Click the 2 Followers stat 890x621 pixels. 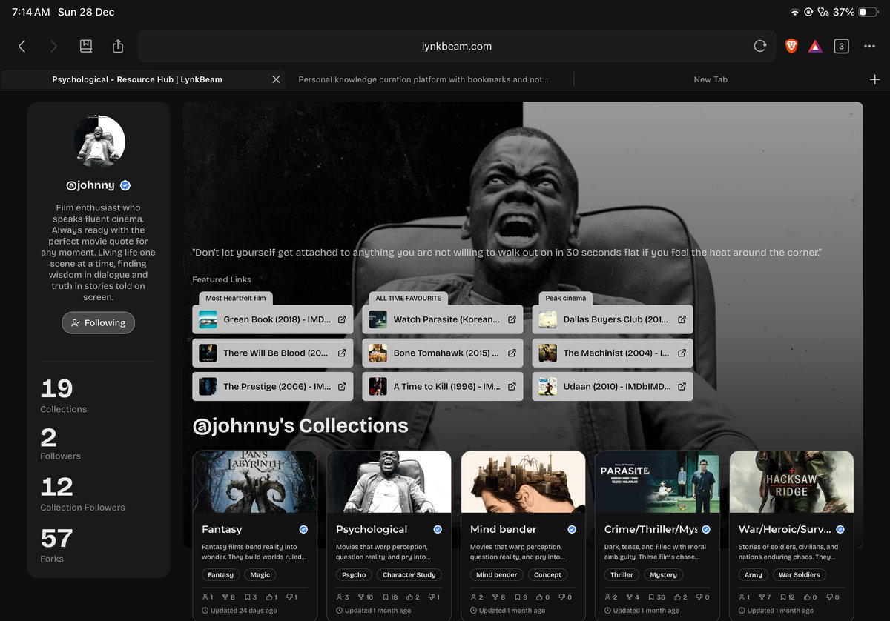[60, 444]
